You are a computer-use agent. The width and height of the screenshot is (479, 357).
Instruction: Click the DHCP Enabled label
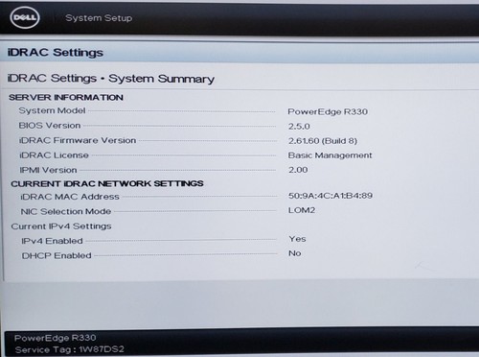click(x=57, y=255)
